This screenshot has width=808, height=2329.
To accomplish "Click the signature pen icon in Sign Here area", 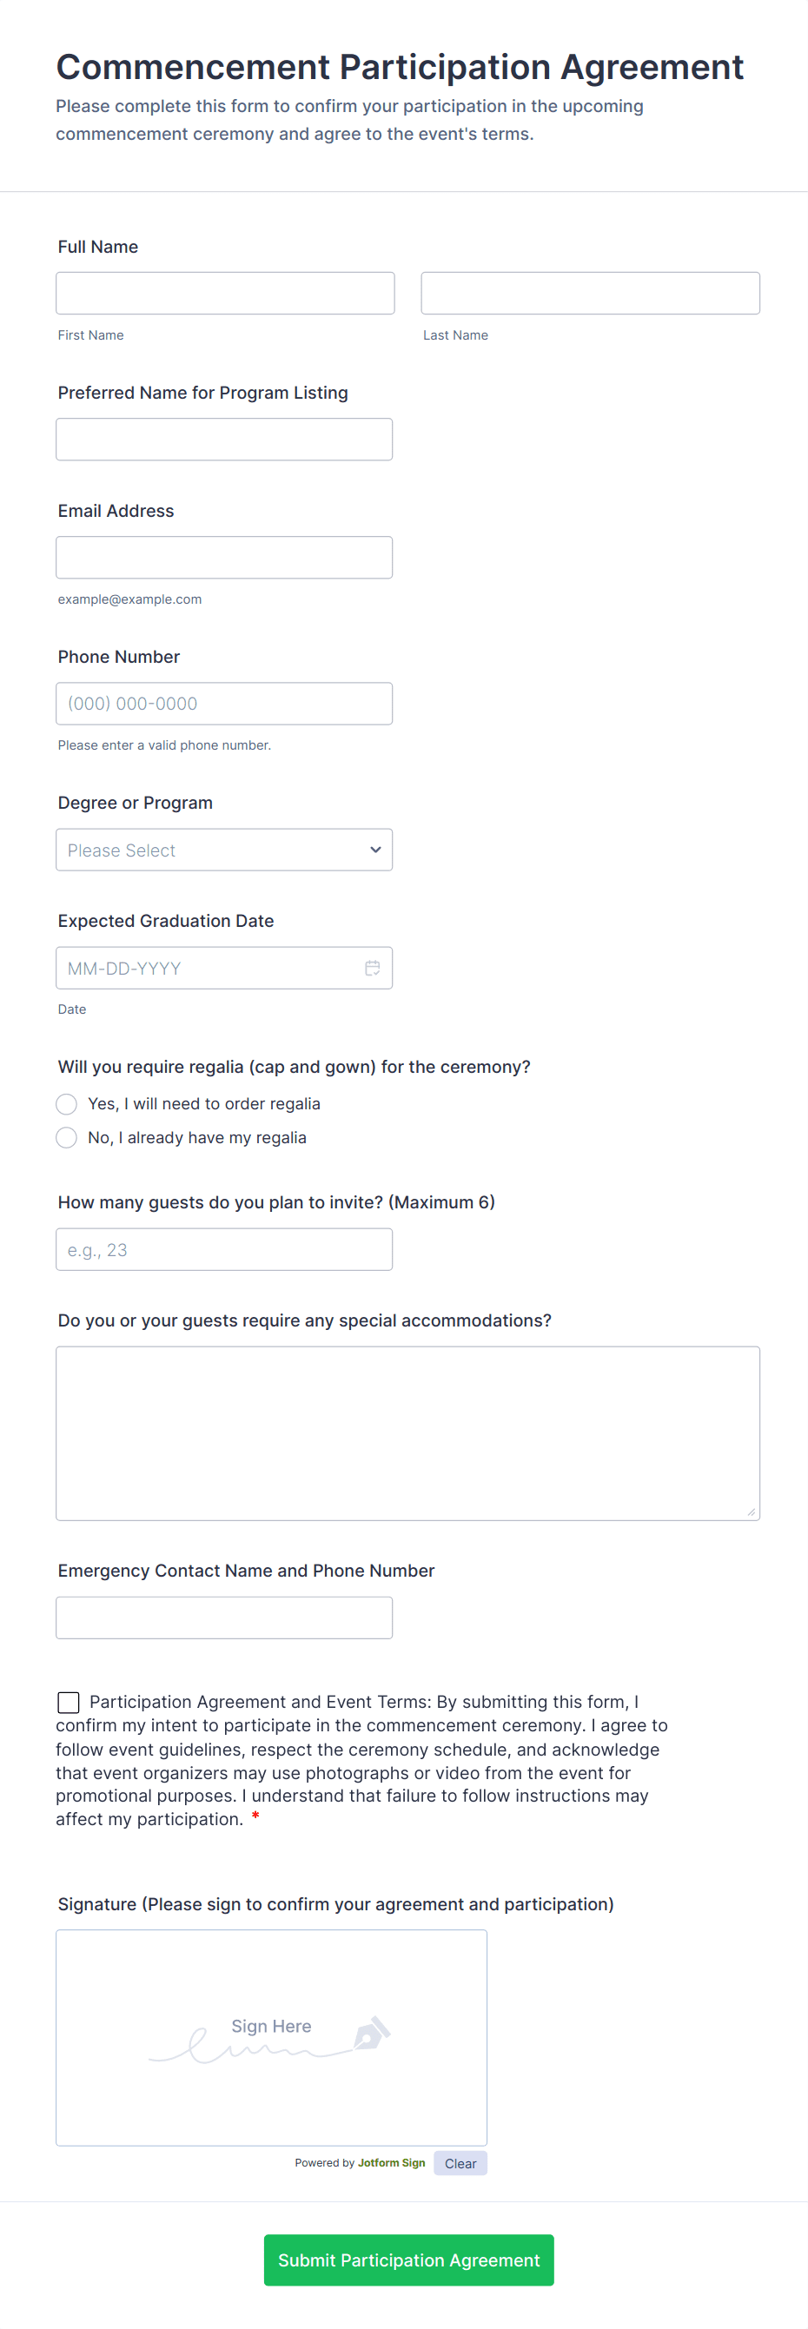I will [x=374, y=2035].
